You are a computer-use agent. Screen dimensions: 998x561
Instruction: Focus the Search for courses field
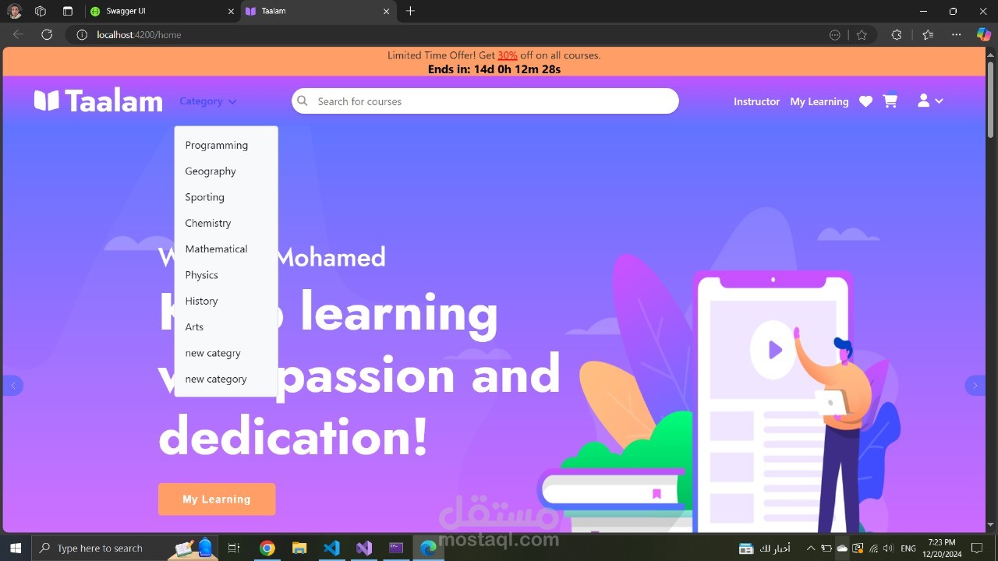485,101
